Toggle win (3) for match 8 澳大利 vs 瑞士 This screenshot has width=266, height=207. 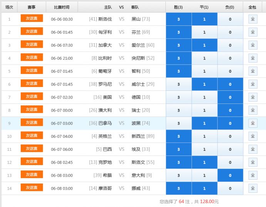178,110
